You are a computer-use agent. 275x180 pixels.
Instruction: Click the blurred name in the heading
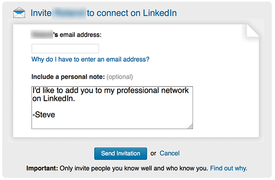pos(69,13)
